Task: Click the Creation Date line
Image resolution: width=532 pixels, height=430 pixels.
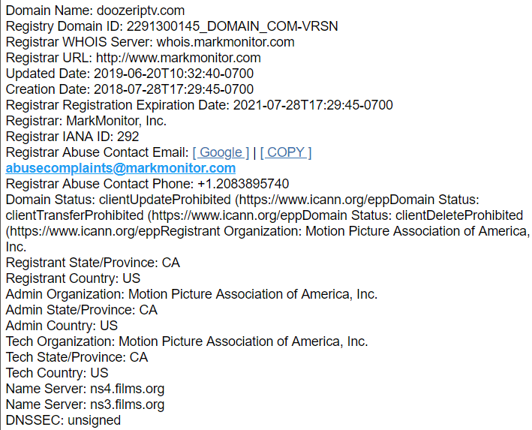Action: coord(130,89)
